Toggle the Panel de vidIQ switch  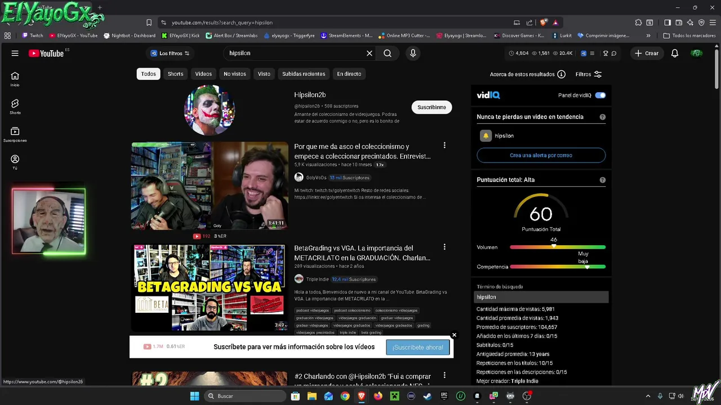coord(600,95)
